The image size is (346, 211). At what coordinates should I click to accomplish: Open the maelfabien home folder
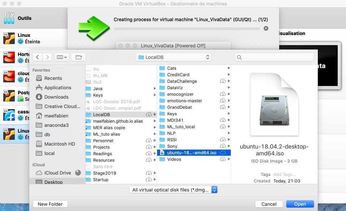pos(57,116)
